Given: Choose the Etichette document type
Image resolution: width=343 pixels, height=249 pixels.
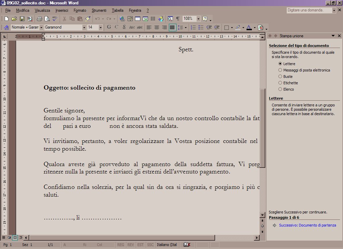Looking at the screenshot, I should point(280,83).
